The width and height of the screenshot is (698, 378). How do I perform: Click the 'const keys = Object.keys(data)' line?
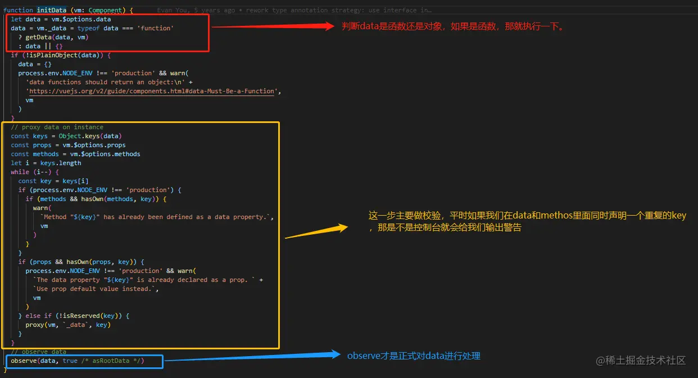click(x=66, y=136)
